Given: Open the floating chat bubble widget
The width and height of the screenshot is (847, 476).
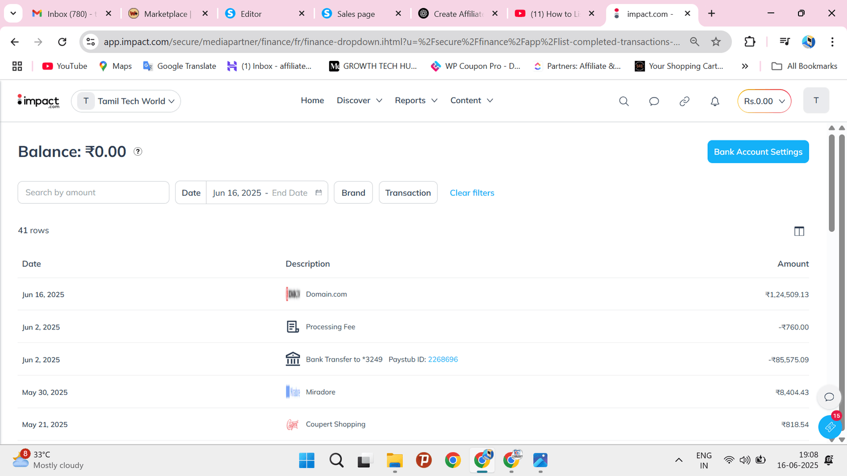Looking at the screenshot, I should click(829, 397).
